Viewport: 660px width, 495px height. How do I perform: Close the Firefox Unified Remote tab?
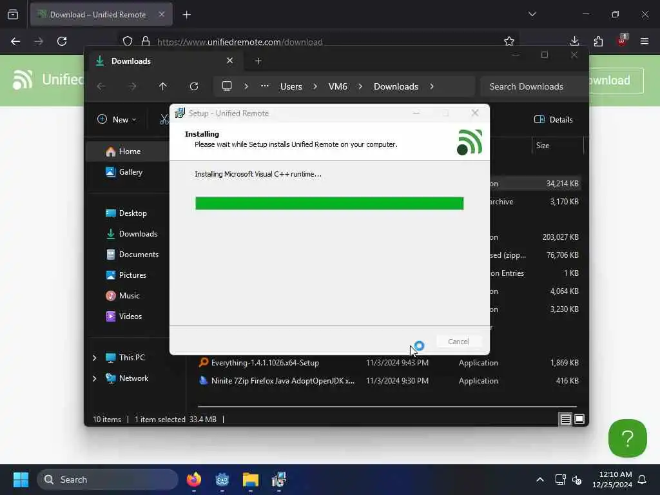coord(162,14)
